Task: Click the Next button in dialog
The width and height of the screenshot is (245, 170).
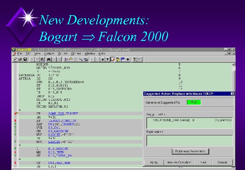Action: coord(203,162)
